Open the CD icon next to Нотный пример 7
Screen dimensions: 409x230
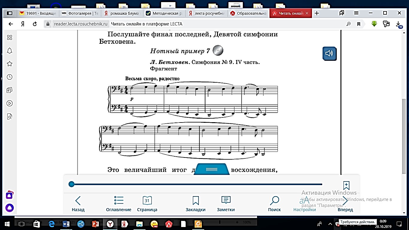point(218,51)
